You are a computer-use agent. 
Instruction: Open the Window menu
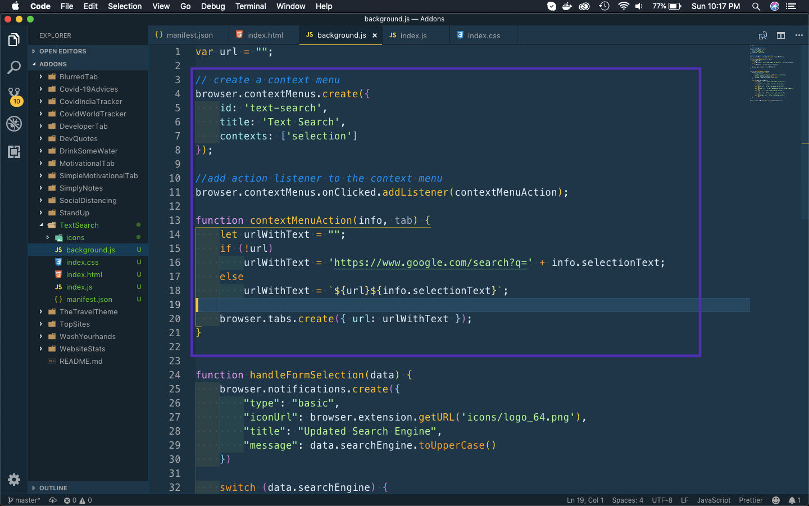coord(290,6)
